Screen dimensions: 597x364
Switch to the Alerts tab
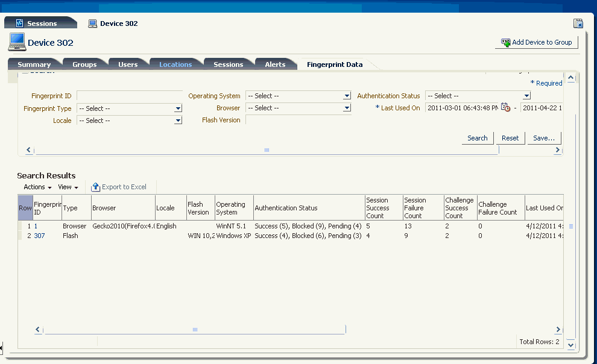[275, 64]
